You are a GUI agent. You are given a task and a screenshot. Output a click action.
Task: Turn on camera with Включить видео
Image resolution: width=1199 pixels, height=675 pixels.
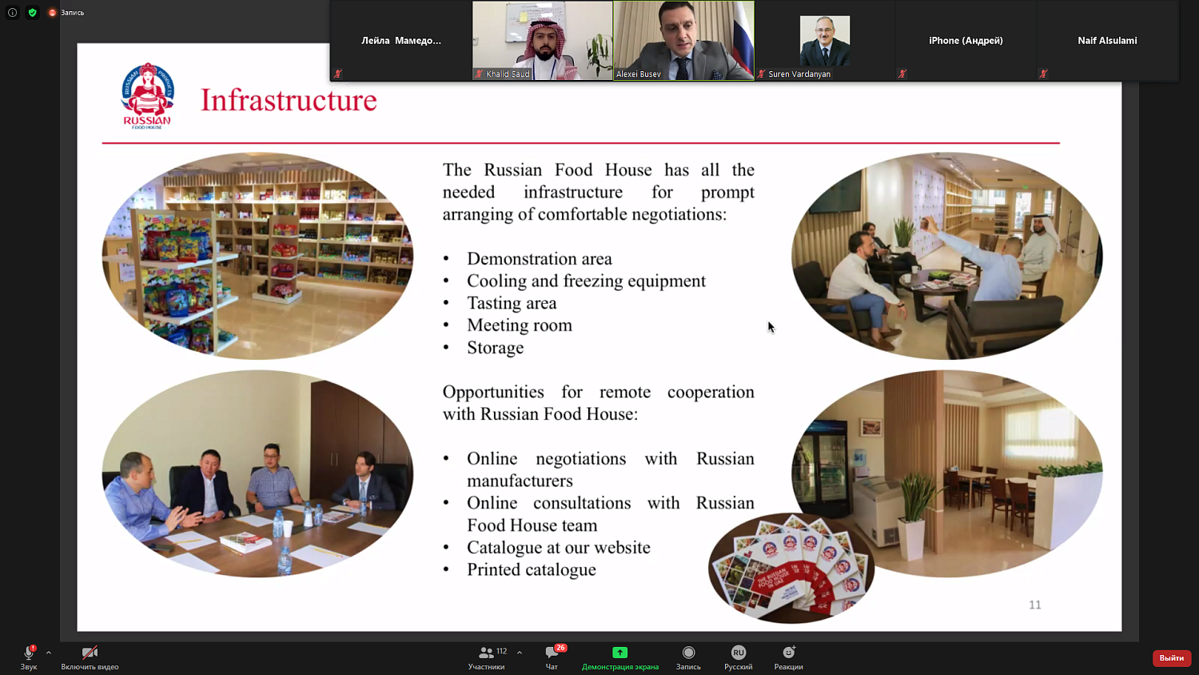pyautogui.click(x=90, y=657)
